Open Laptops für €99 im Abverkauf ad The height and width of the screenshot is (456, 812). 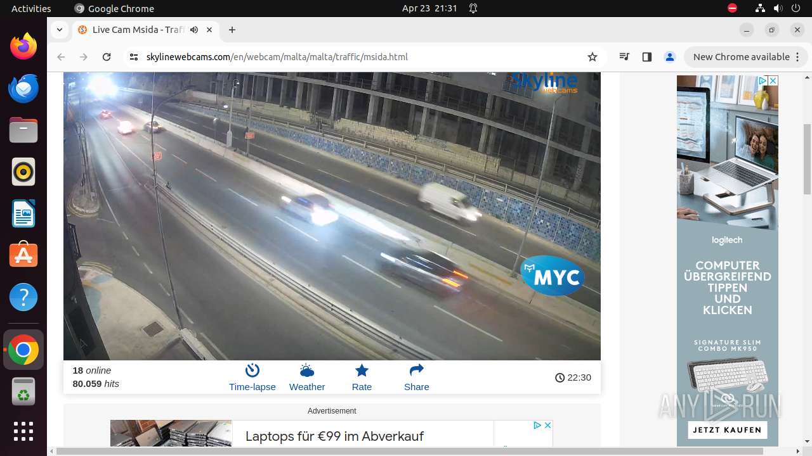[334, 436]
